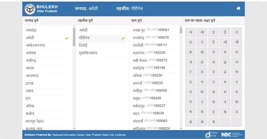Select letter फ in the alphabet grid
Screen dimensions: 267x139
(202, 92)
